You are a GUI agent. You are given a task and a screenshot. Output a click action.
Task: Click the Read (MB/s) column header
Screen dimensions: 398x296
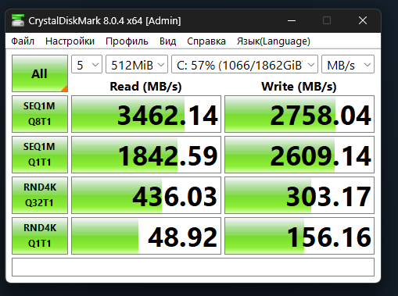coord(145,87)
